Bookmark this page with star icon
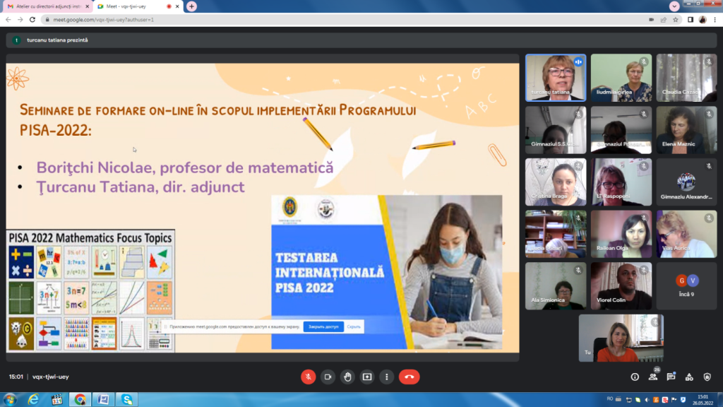The height and width of the screenshot is (407, 723). 676,20
